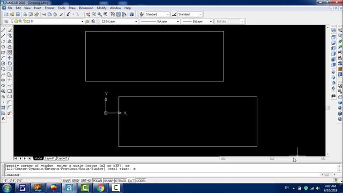Open the Help question mark icon
The image size is (343, 193).
coord(131,14)
